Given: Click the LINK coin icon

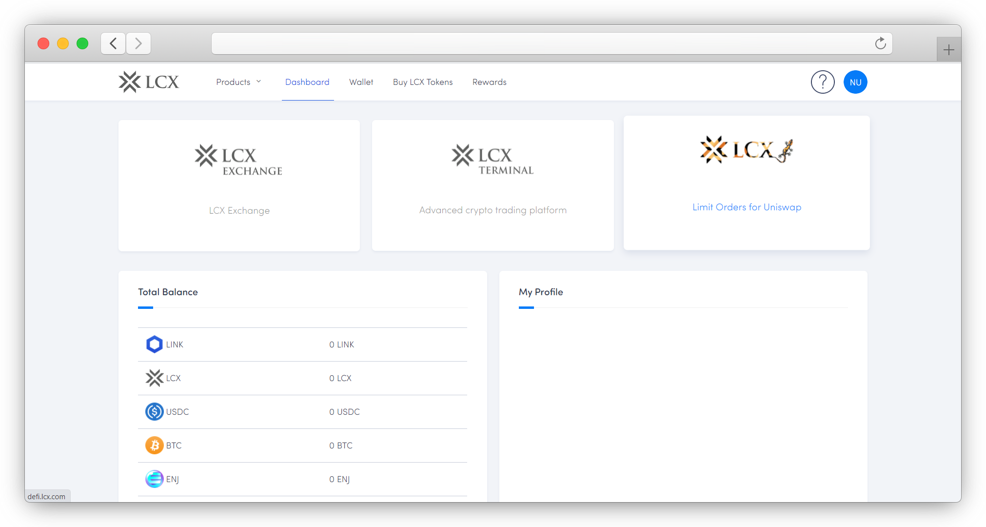Looking at the screenshot, I should tap(155, 345).
